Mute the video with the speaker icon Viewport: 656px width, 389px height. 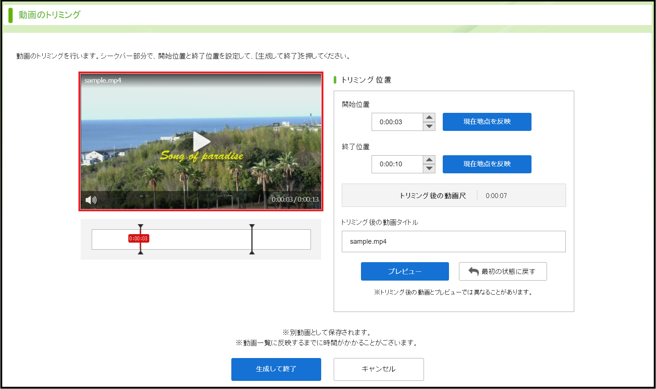(91, 200)
